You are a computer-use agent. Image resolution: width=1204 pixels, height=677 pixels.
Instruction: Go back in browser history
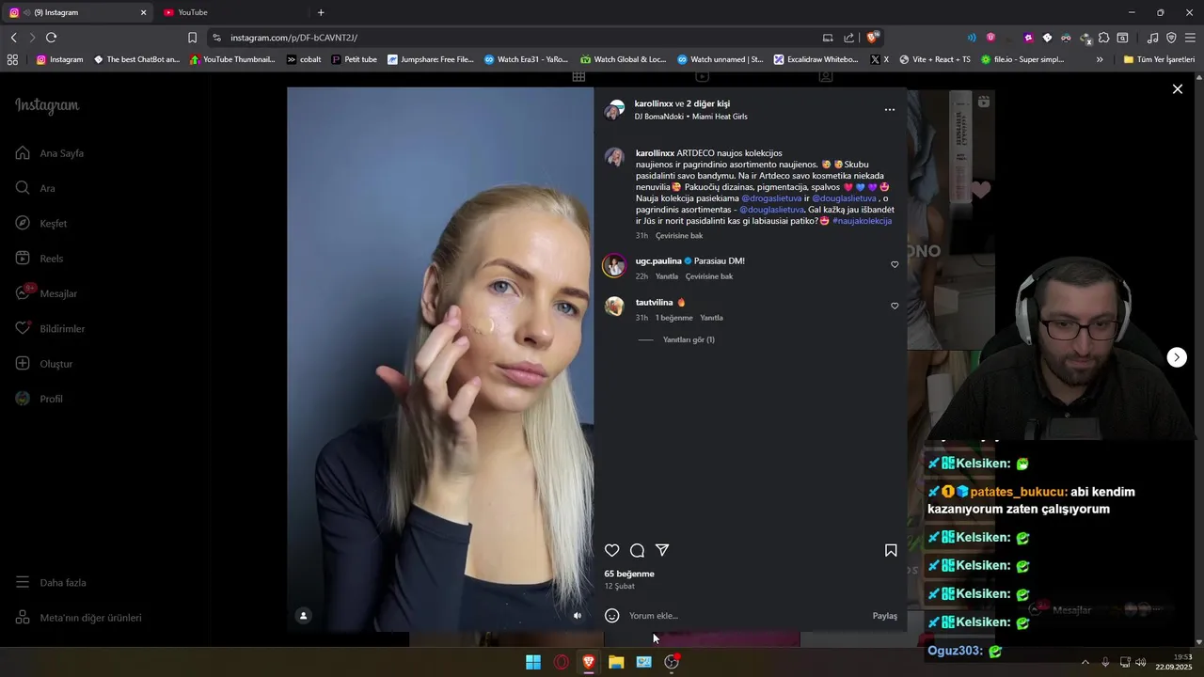13,38
